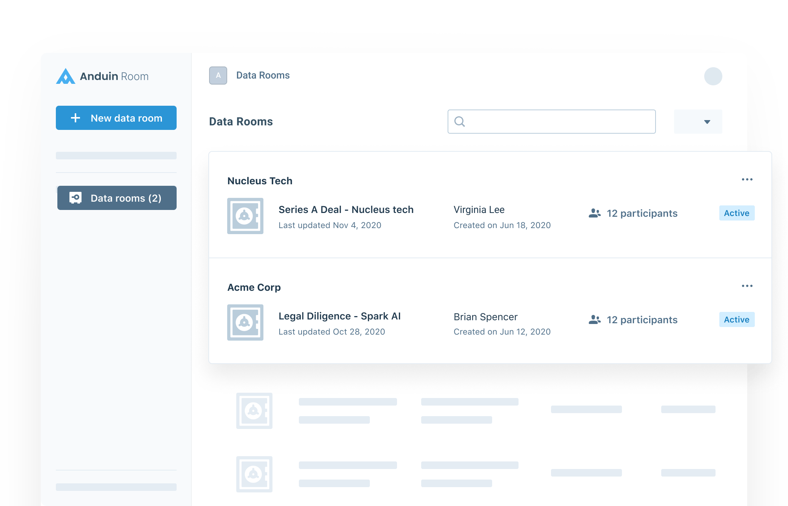Open the user profile avatar circle

point(713,76)
